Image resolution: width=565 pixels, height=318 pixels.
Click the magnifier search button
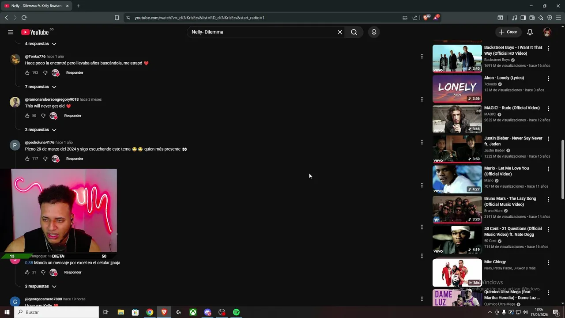tap(354, 32)
